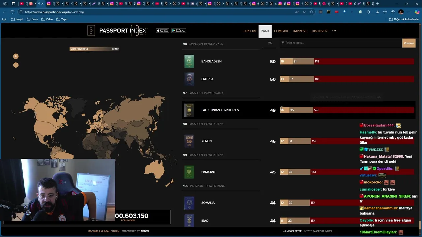Screen dimensions: 422x237
Task: Open the three-dots more menu in site header
Action: pos(334,31)
